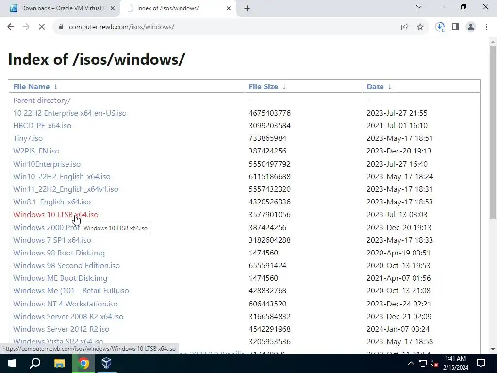Select the file size 4675403776
Viewport: 497px width, 373px height.
point(270,113)
